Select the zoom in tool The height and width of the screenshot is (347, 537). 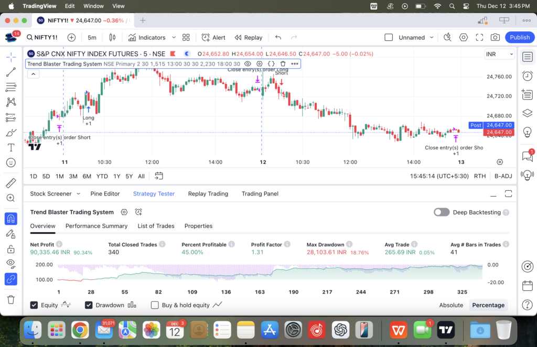coord(11,198)
